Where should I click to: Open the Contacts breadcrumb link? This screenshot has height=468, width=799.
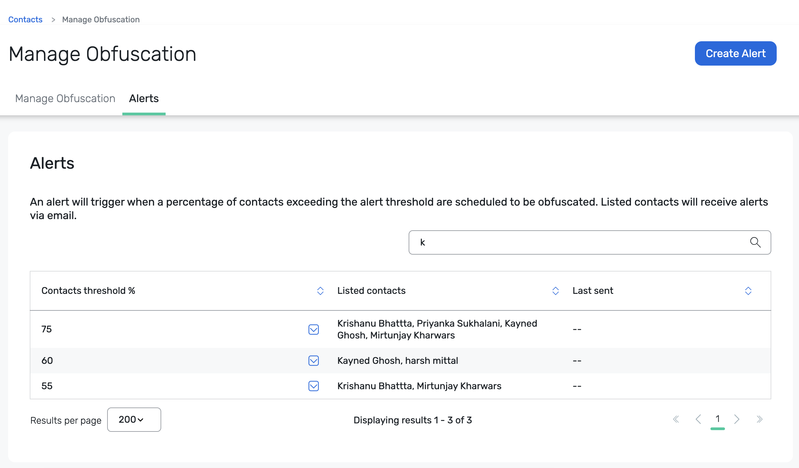click(x=25, y=20)
